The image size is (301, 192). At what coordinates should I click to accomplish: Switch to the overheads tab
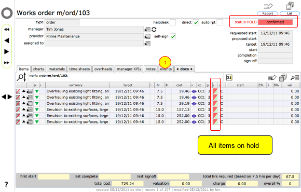[x=103, y=69]
